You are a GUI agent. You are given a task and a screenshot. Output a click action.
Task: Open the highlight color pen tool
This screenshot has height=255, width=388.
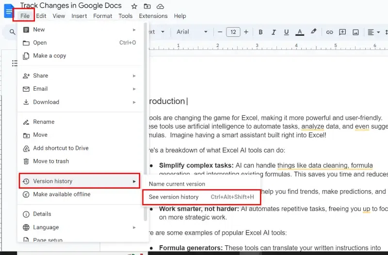(x=313, y=32)
